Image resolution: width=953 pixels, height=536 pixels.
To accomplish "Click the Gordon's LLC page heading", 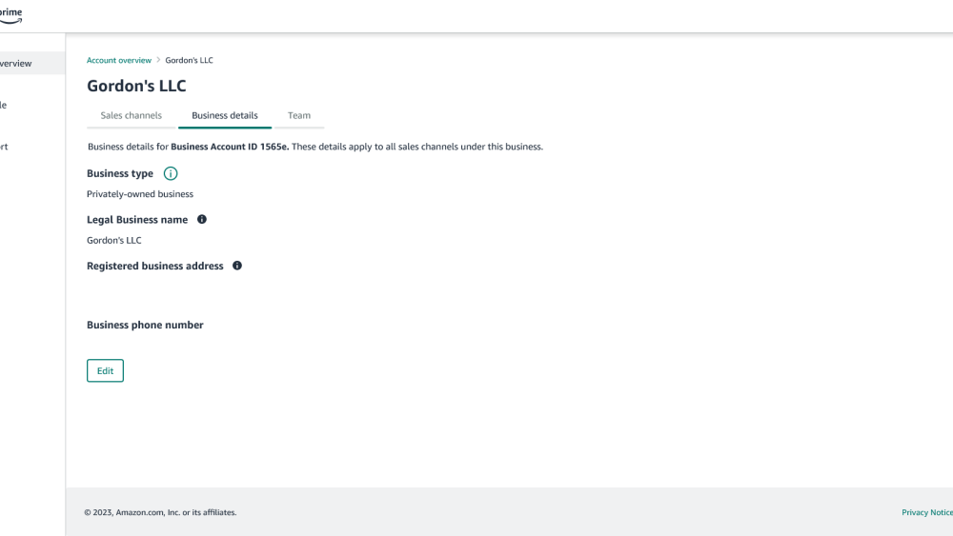I will click(136, 86).
